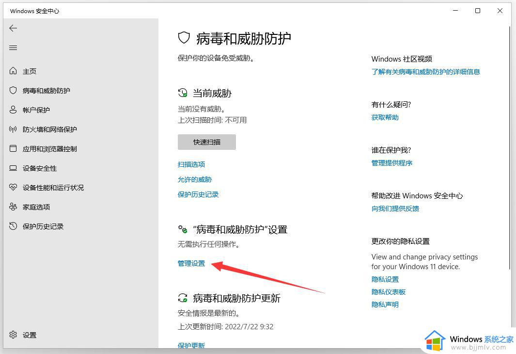Click the clock icon beside 保护历史记录 in sidebar
This screenshot has height=354, width=516.
pos(13,226)
